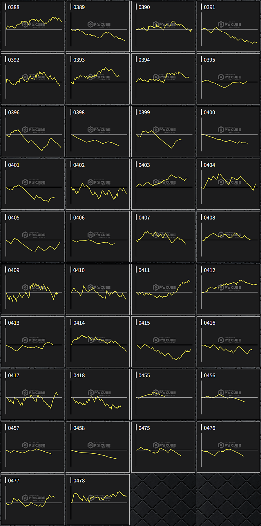Image resolution: width=261 pixels, height=526 pixels.
Task: Open the chart tile numbered 0405
Action: pos(32,237)
